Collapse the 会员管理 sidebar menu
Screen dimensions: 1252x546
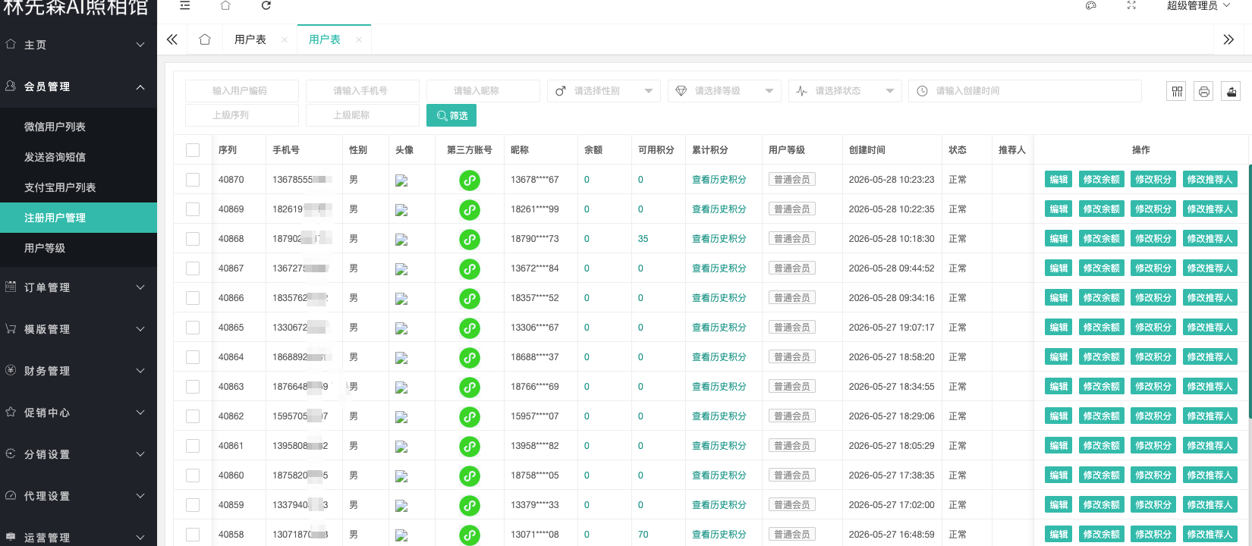(78, 86)
